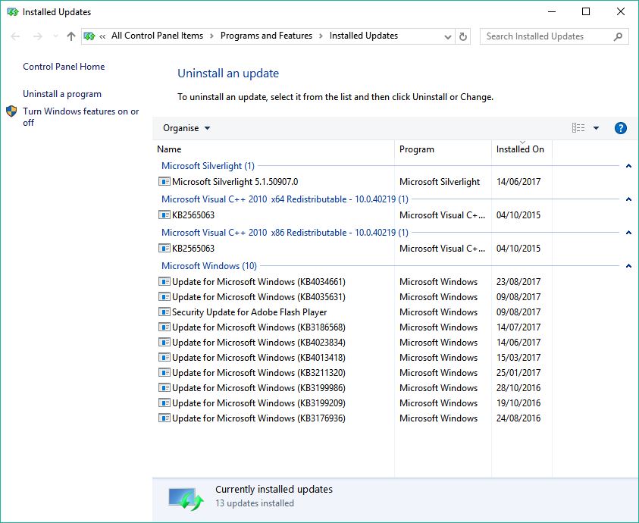Image resolution: width=639 pixels, height=523 pixels.
Task: Sort by the Name column header
Action: coord(274,149)
